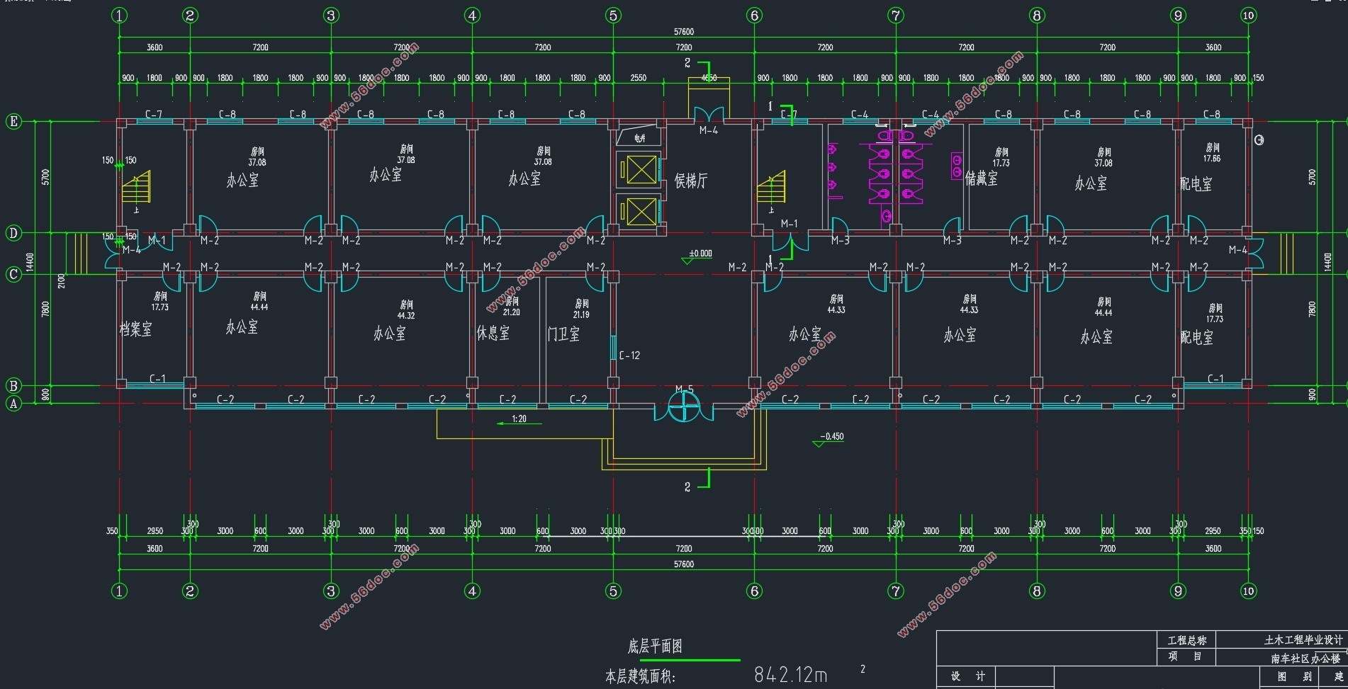Click the 2550 dimension text
Screen dimensions: 1348x689
639,78
